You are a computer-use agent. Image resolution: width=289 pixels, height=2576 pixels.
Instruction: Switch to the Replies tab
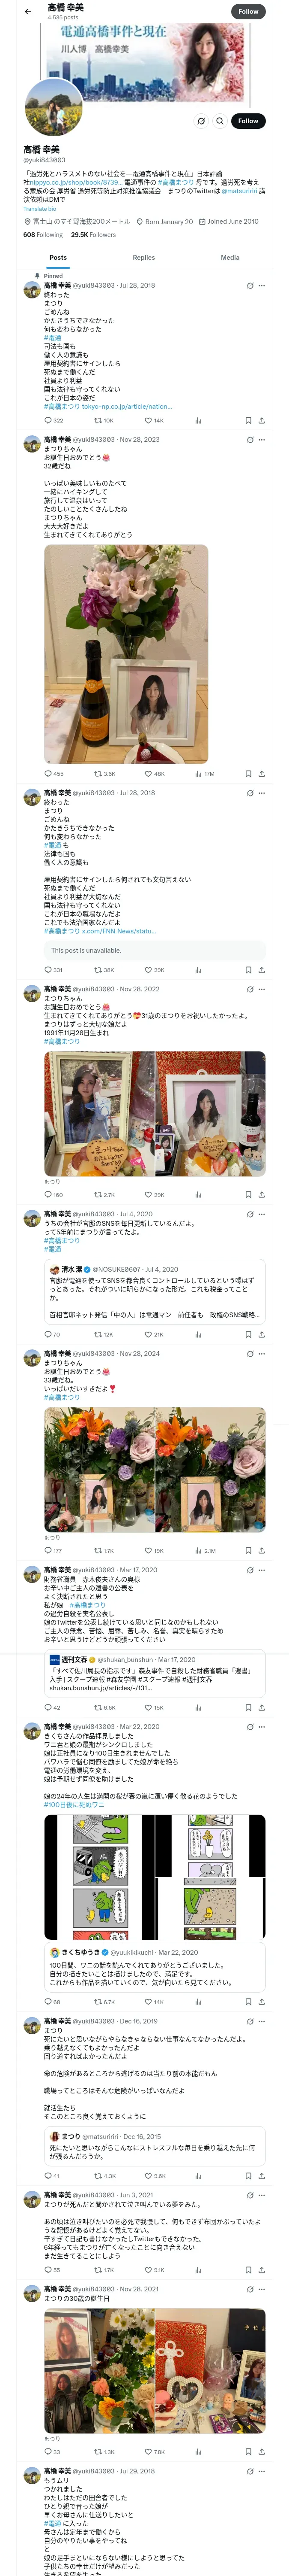tap(143, 257)
